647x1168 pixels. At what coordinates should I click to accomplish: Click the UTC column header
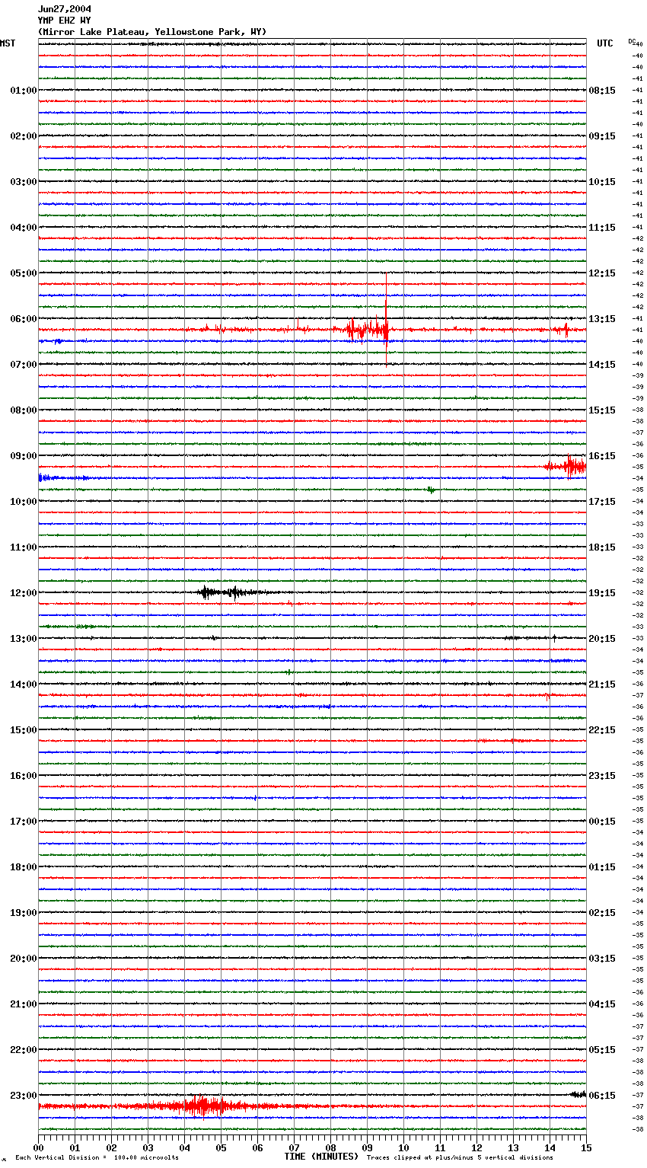605,43
